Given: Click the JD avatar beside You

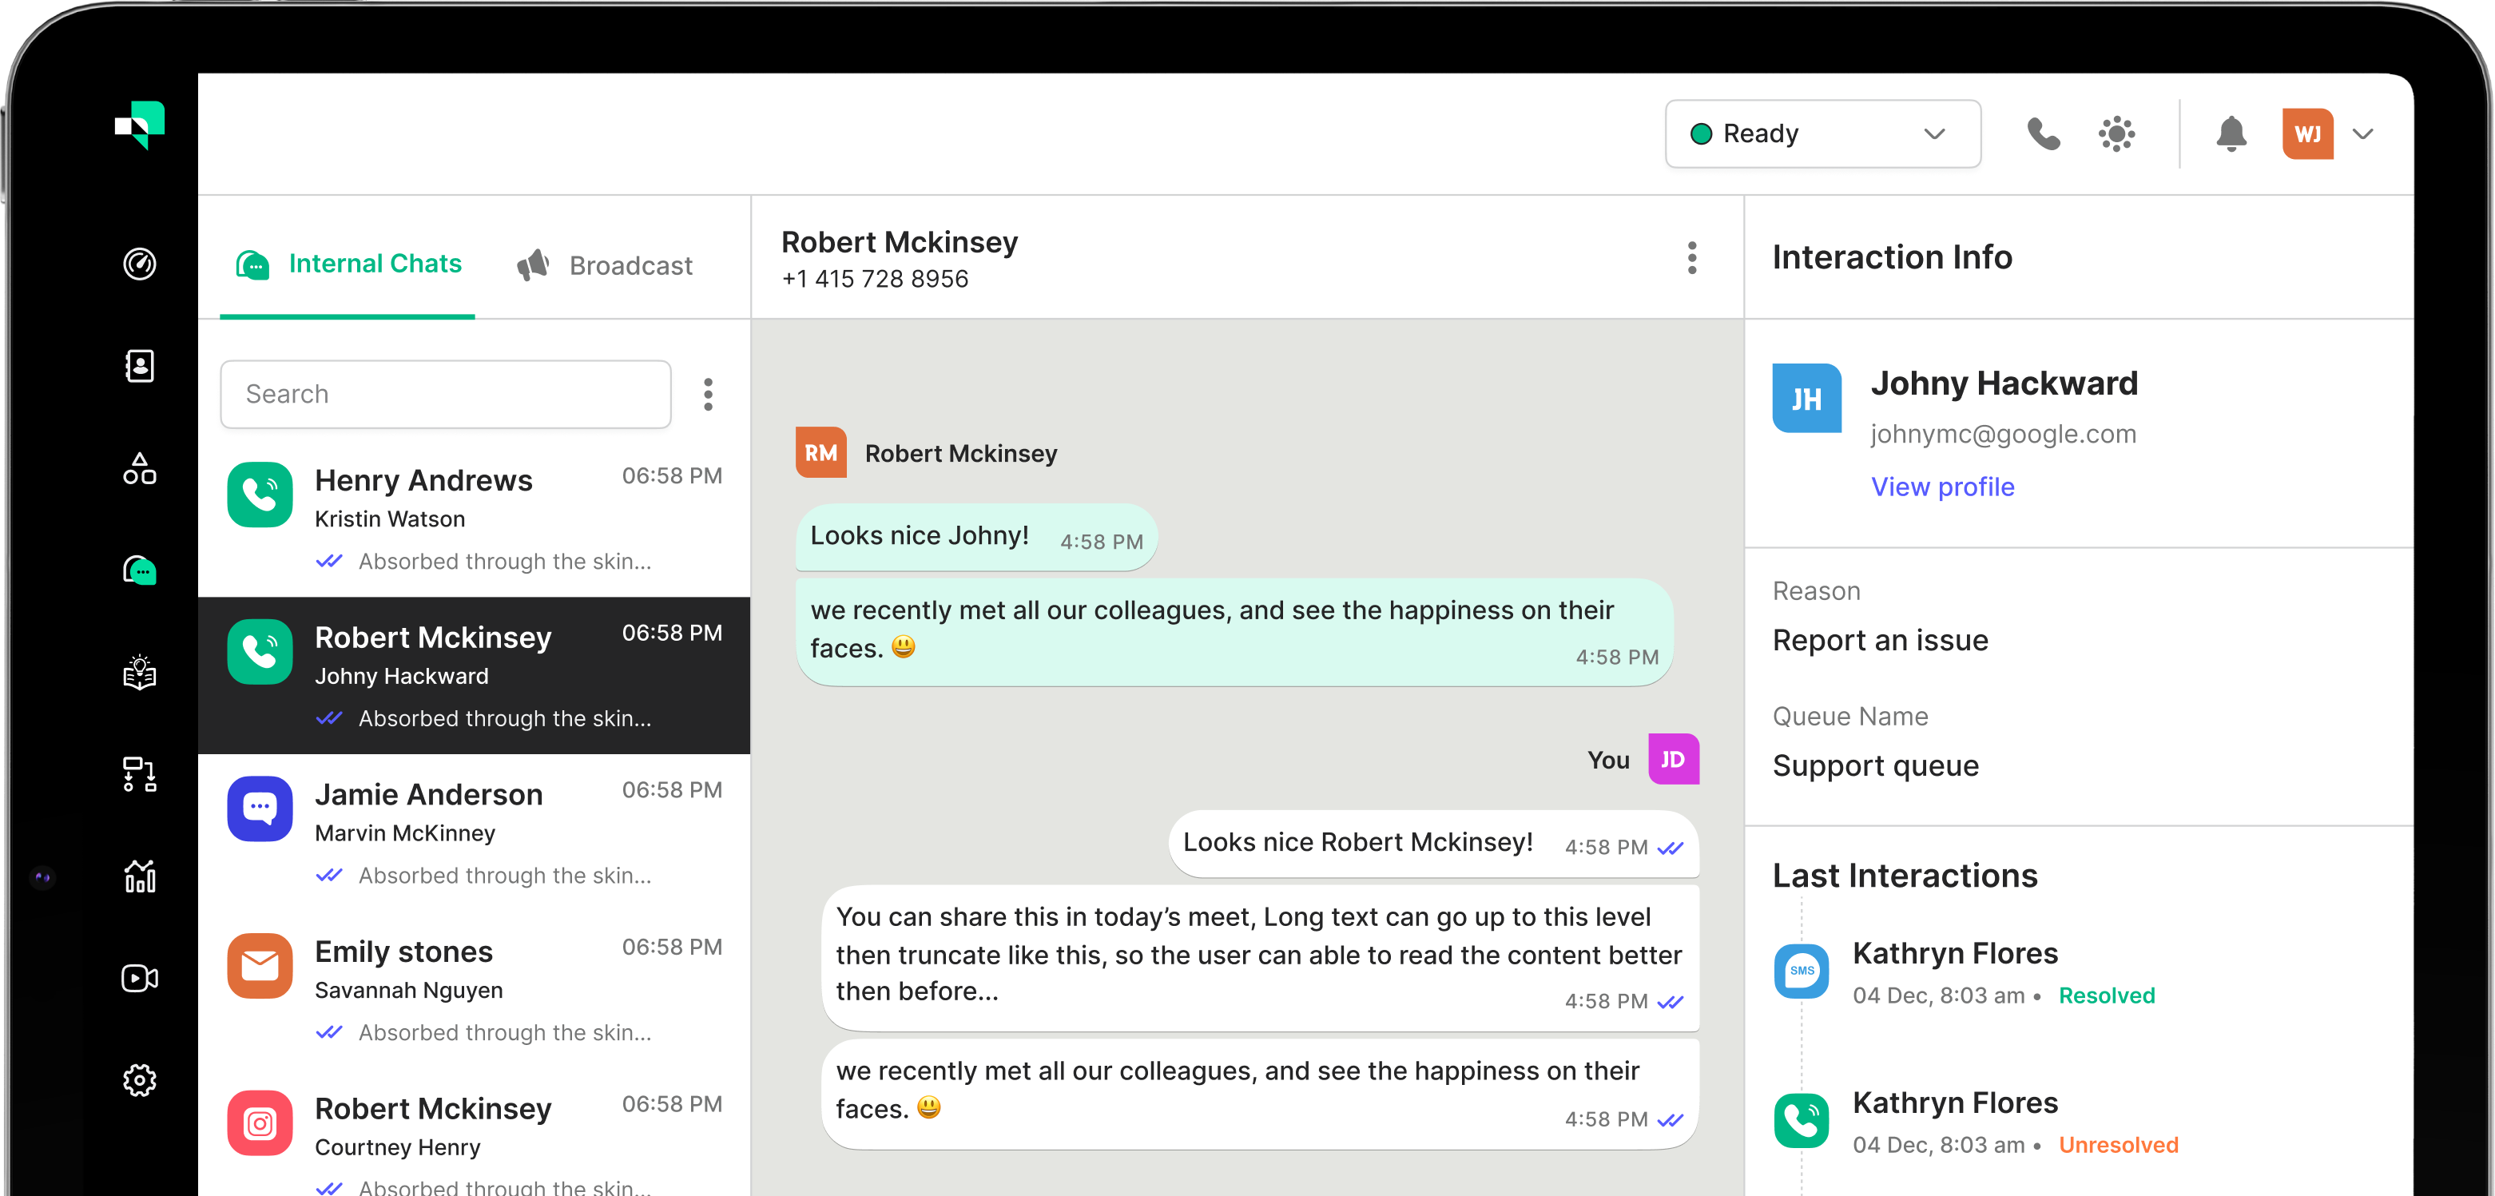Looking at the screenshot, I should pos(1674,759).
